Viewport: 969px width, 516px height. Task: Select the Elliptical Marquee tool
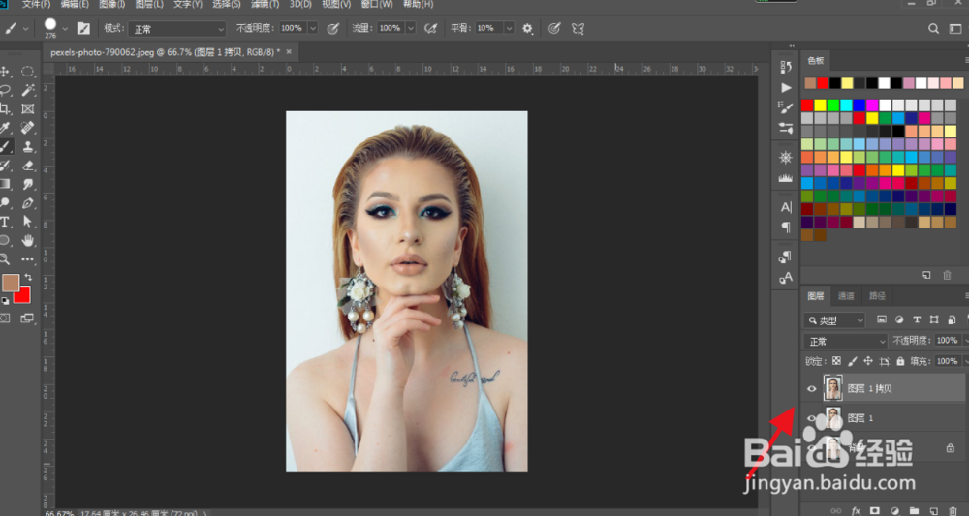pos(28,72)
